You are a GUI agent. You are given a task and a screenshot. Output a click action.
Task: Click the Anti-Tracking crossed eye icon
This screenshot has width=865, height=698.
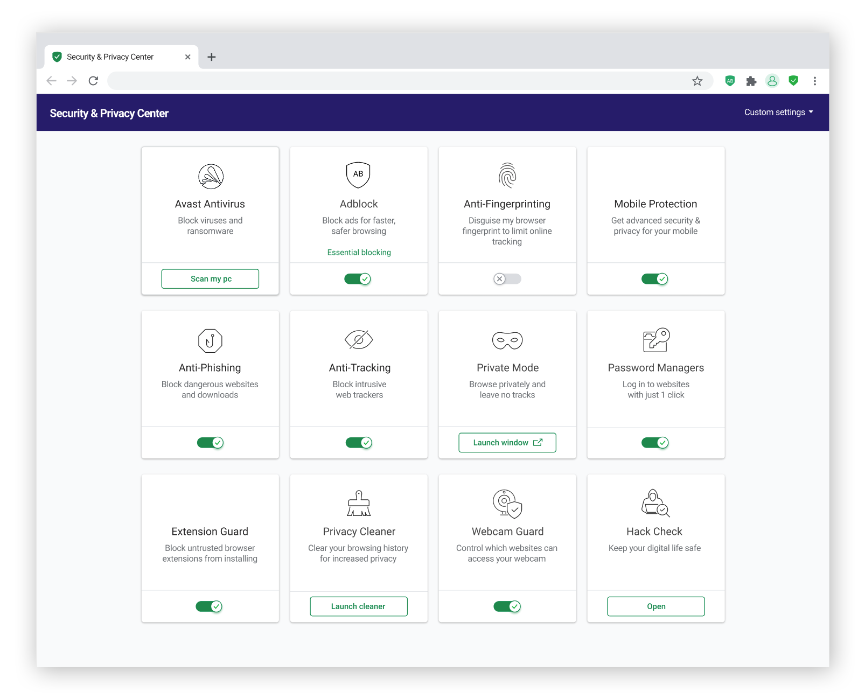coord(359,339)
